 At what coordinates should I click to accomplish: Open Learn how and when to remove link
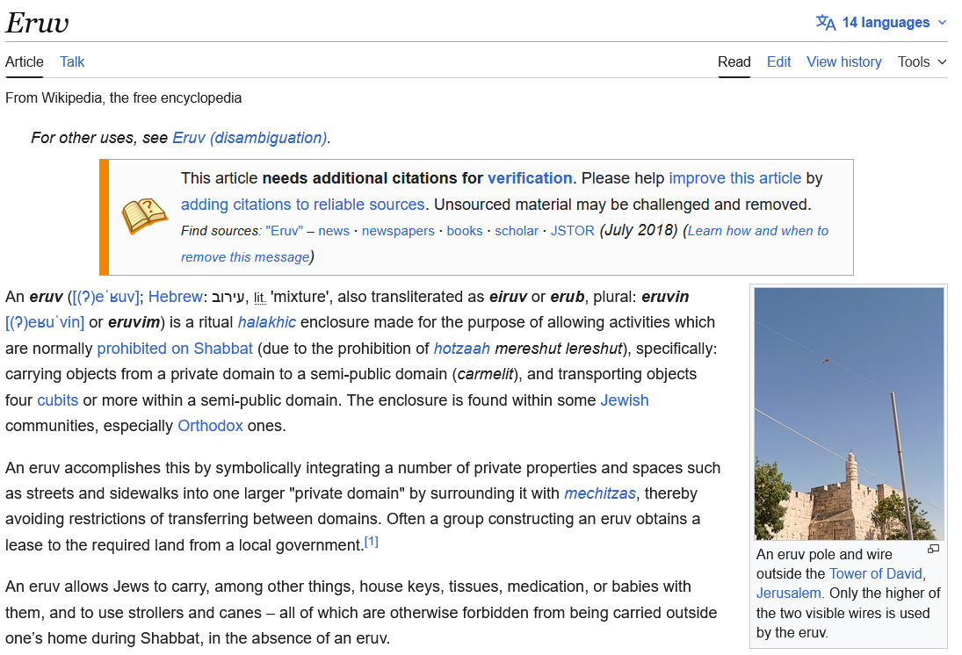pos(757,231)
